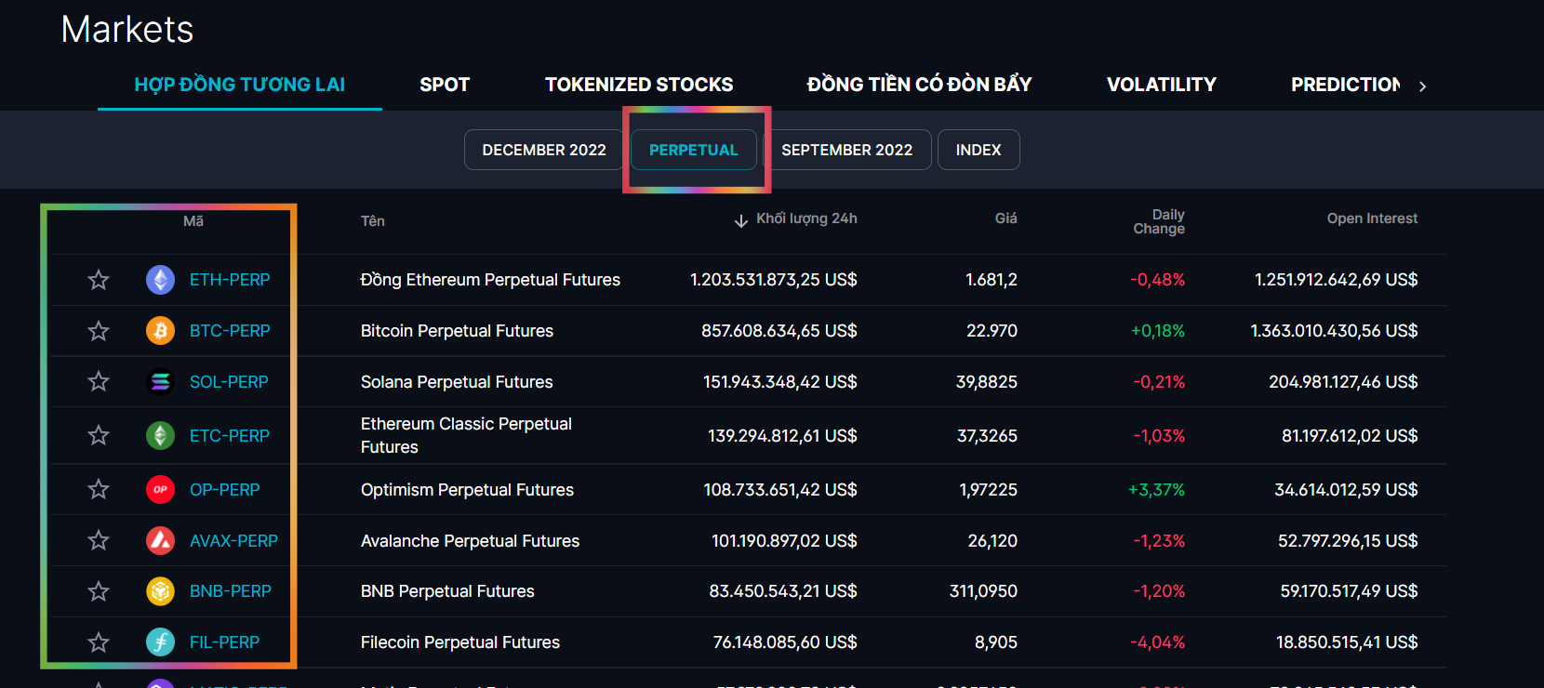Viewport: 1544px width, 688px height.
Task: Sort by the Giá column header
Action: (1006, 218)
